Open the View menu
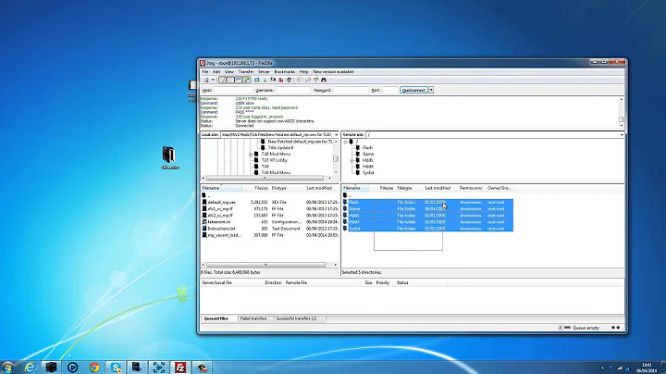The width and height of the screenshot is (666, 374). pos(229,72)
